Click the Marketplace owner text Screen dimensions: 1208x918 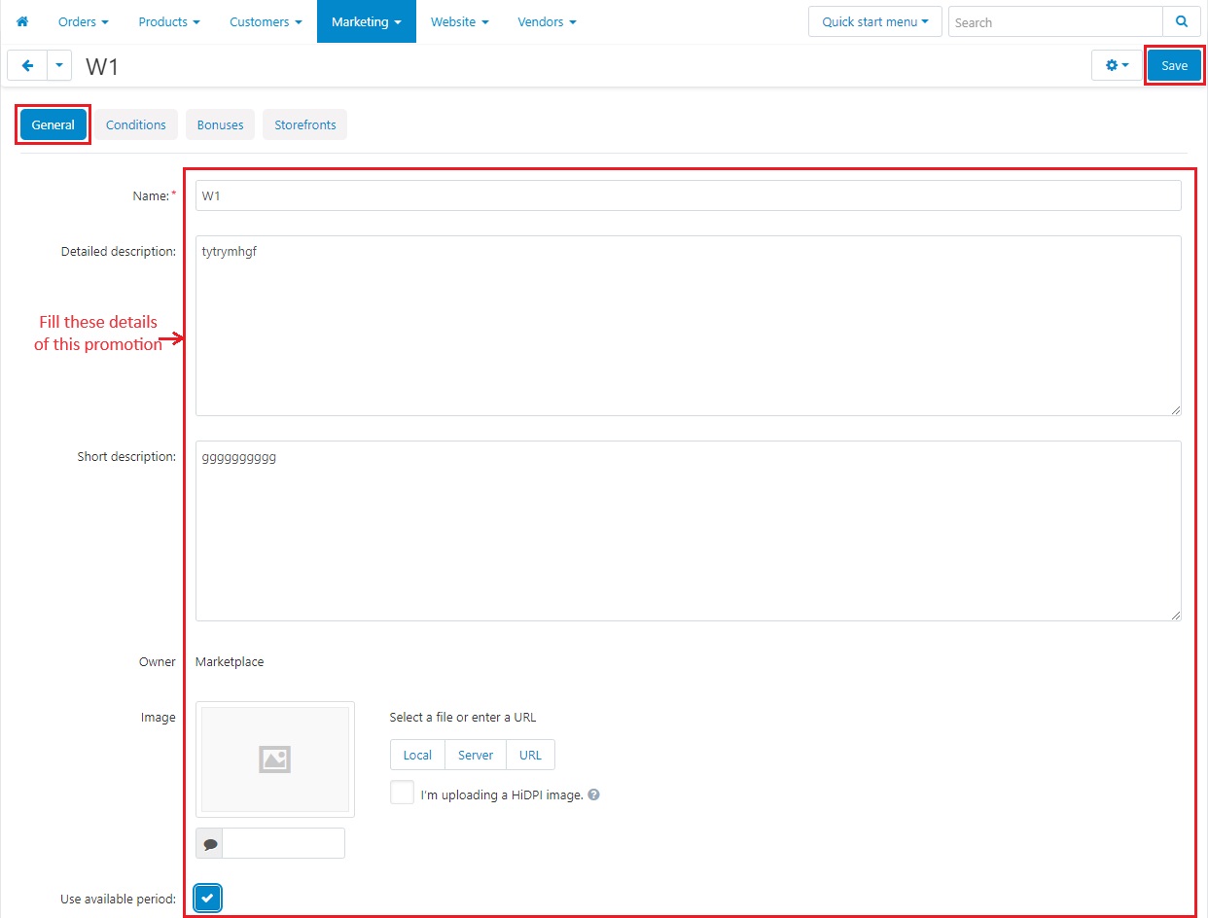pyautogui.click(x=230, y=661)
